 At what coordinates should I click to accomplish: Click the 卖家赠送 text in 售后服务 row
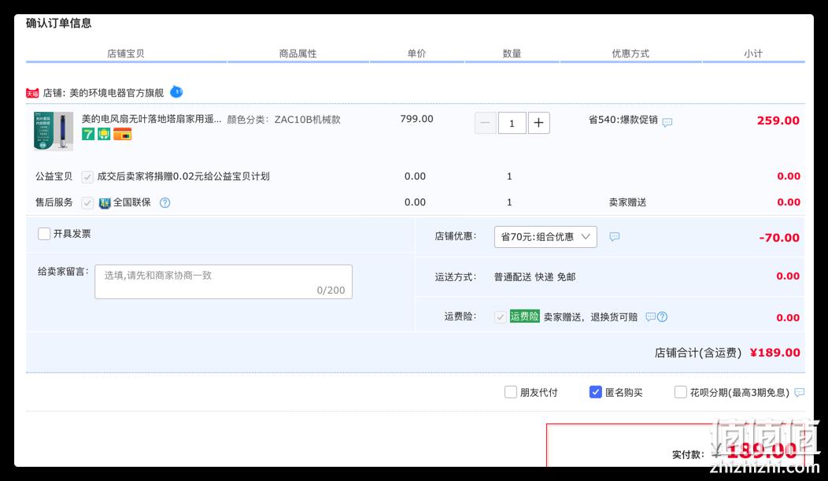(x=628, y=202)
